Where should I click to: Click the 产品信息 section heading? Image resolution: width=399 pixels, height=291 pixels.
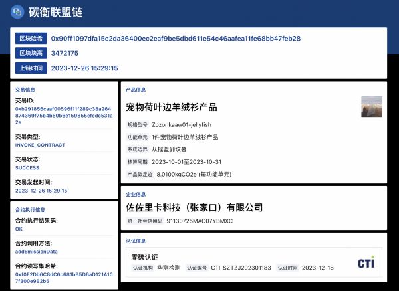[136, 90]
